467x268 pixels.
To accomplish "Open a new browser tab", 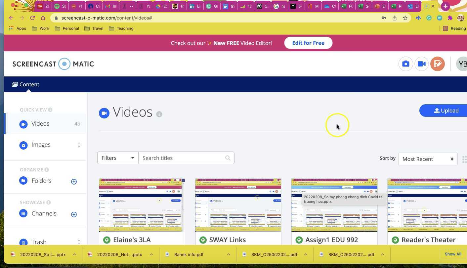I will click(446, 6).
